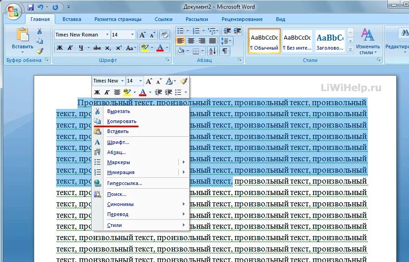This screenshot has width=409, height=262.
Task: Open Change Case (Aa) dropdown
Action: (x=131, y=48)
